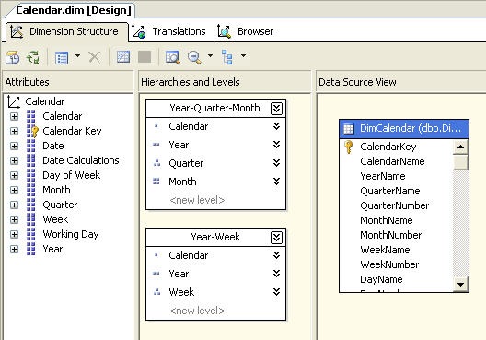Expand the Calendar Key attribute node
Viewport: 486px width, 340px height.
(14, 131)
